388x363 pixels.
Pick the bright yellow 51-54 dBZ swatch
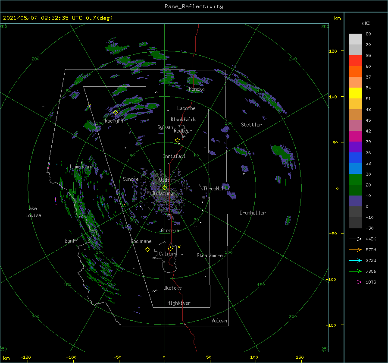click(x=355, y=93)
